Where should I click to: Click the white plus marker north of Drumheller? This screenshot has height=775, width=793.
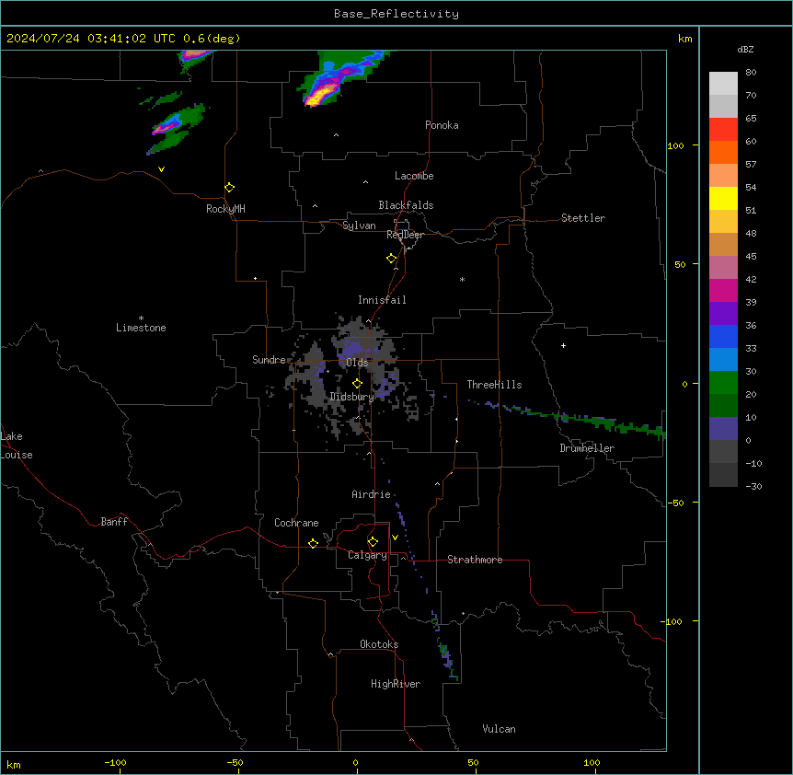click(563, 345)
